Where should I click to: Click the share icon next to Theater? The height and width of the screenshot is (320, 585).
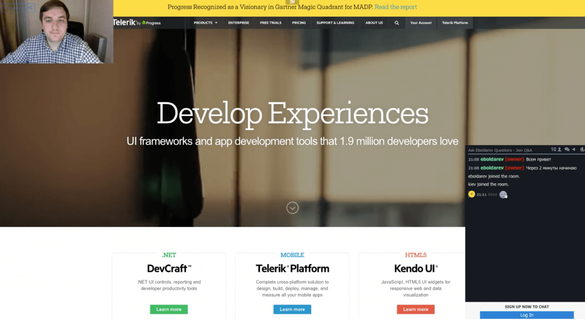[31, 8]
